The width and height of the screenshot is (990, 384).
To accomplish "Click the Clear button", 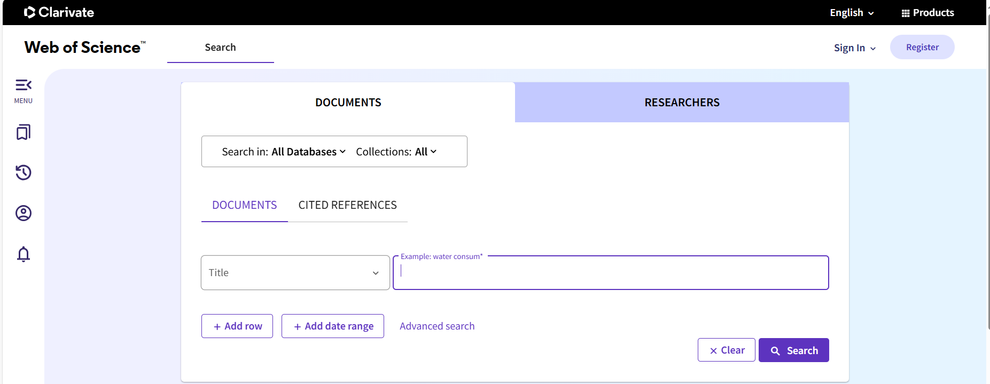I will 727,350.
